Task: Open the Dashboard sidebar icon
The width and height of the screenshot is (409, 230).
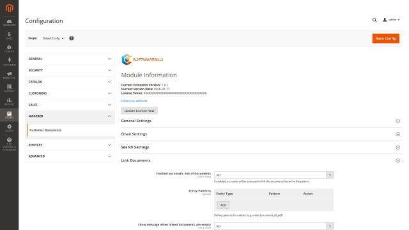Action: (x=9, y=23)
